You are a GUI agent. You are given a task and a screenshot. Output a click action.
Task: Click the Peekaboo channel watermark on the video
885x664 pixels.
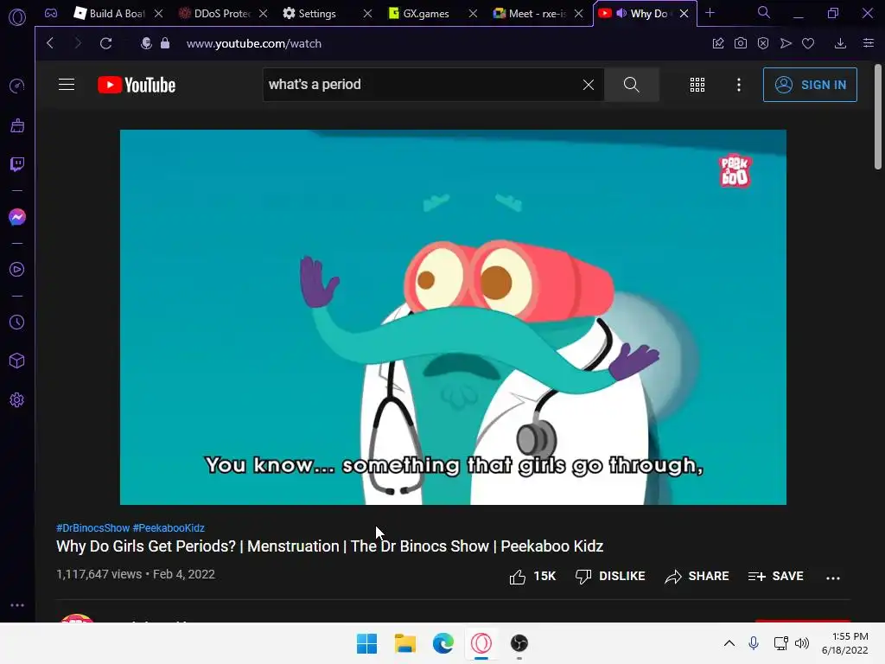pos(735,170)
